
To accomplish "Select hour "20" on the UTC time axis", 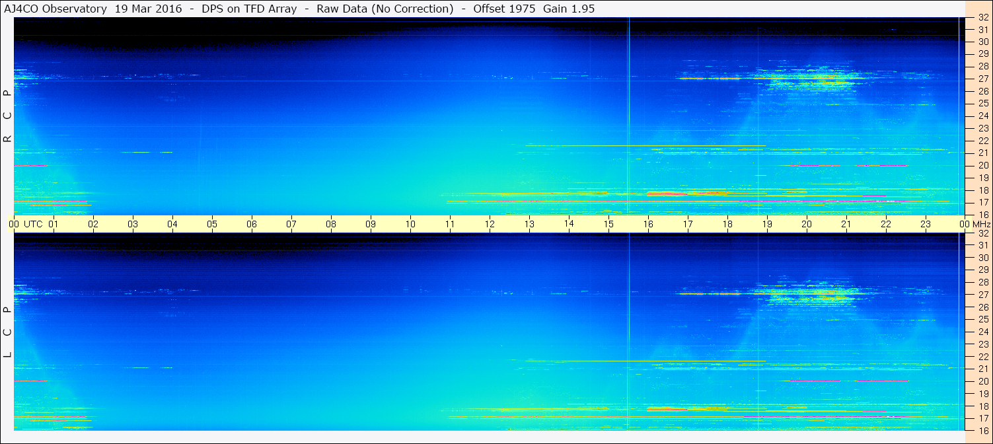I will pyautogui.click(x=807, y=224).
